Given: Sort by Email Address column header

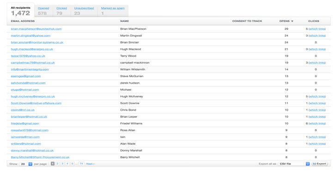Looking at the screenshot, I should (23, 21).
